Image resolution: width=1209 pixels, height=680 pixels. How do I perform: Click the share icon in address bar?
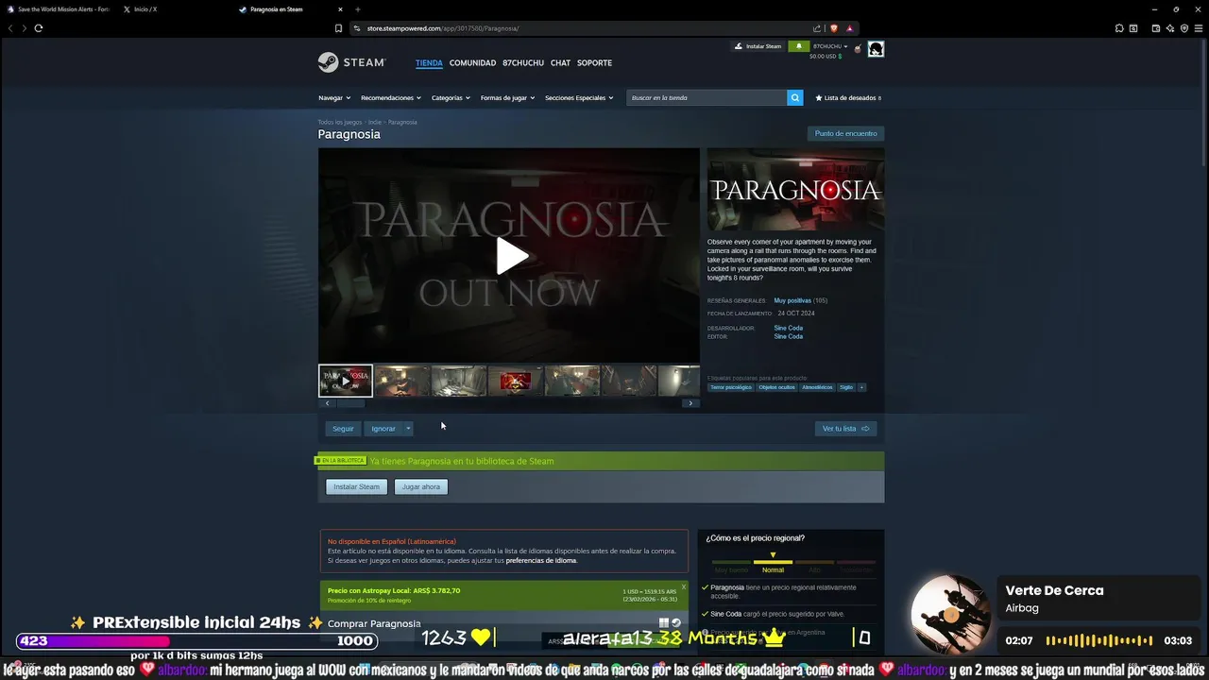pos(817,28)
